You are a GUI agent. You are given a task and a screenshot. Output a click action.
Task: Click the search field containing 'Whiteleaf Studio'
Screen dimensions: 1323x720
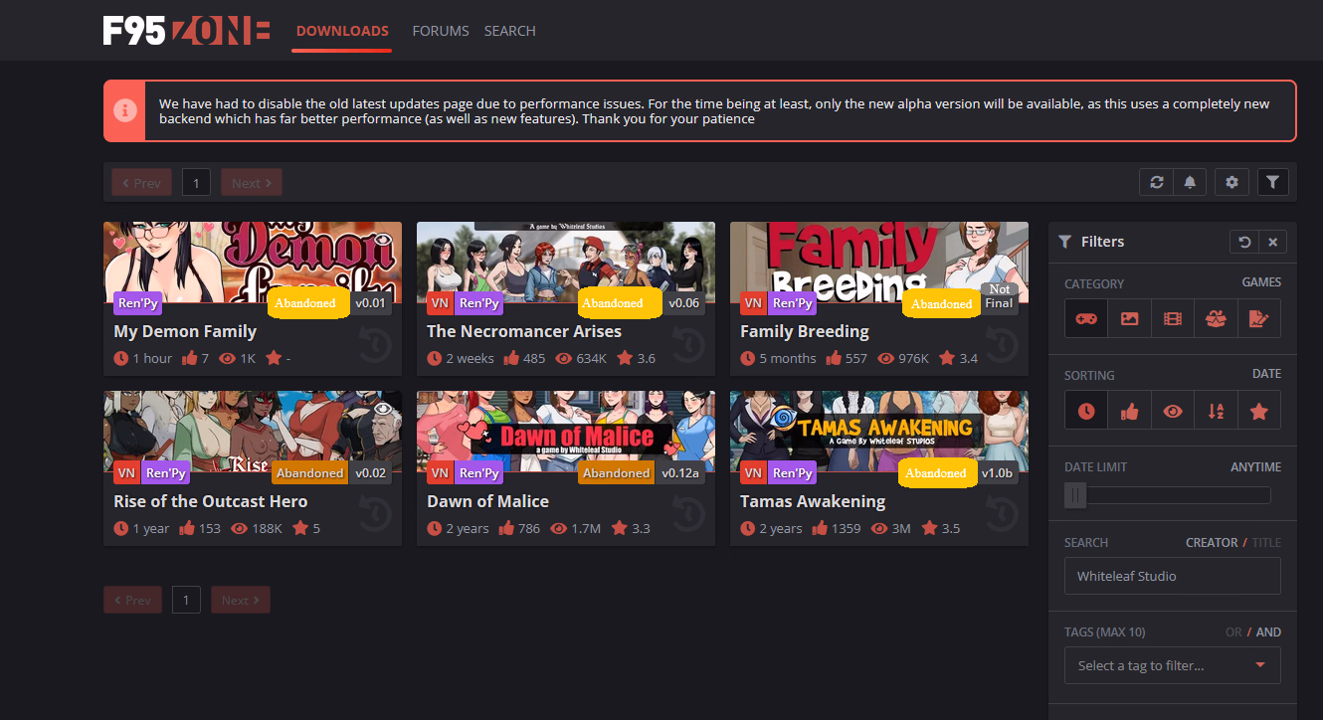tap(1173, 576)
